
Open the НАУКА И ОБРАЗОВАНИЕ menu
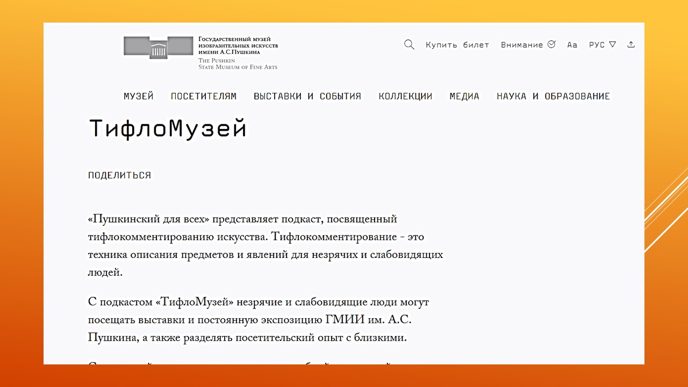(x=553, y=96)
